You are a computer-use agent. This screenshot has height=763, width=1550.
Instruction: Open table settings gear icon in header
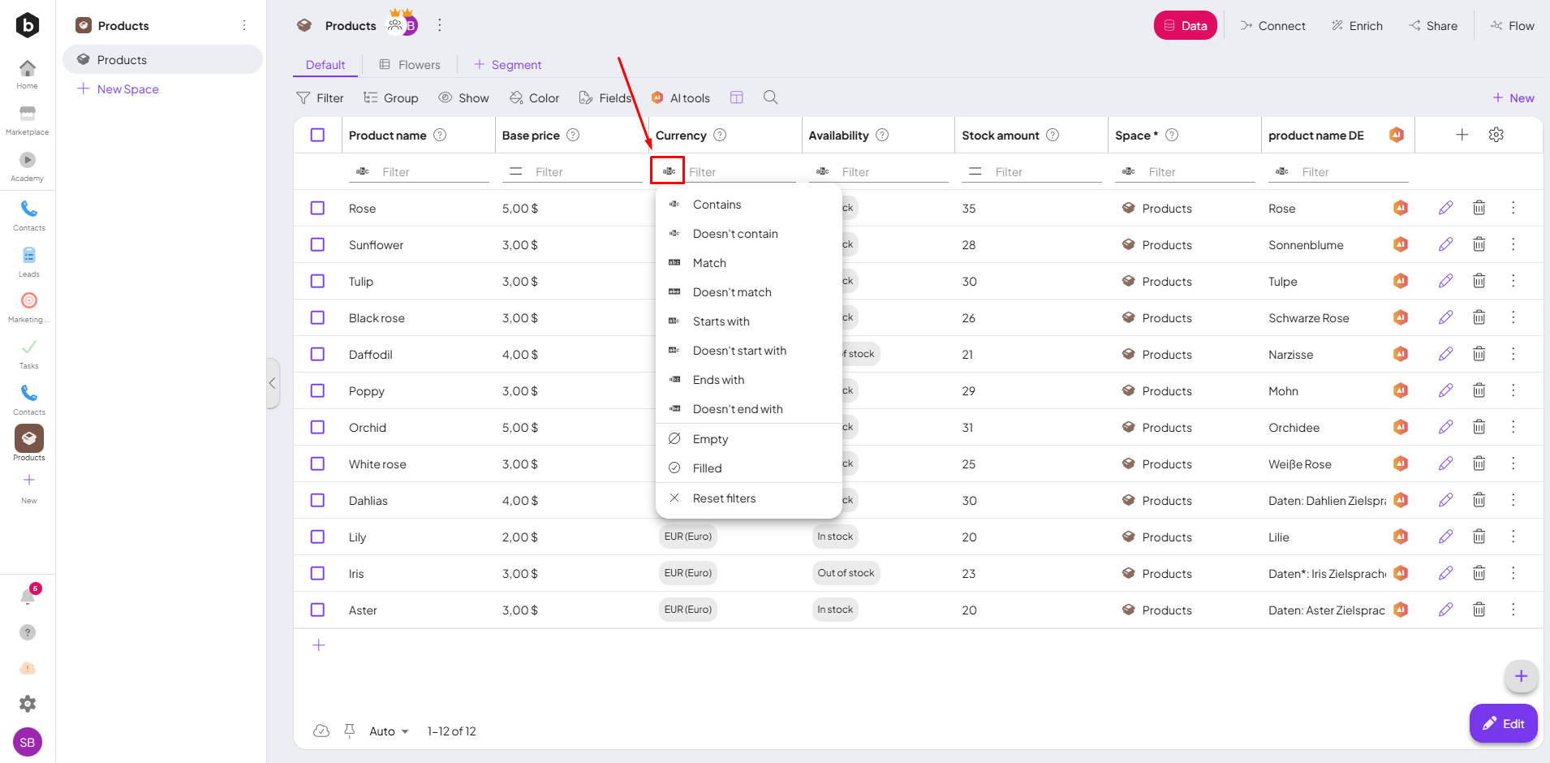click(x=1496, y=135)
